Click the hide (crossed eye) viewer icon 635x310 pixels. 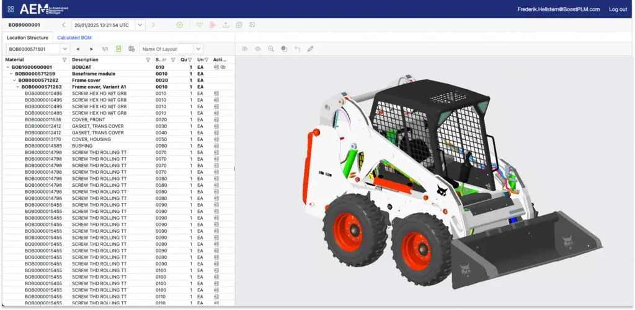click(x=244, y=49)
